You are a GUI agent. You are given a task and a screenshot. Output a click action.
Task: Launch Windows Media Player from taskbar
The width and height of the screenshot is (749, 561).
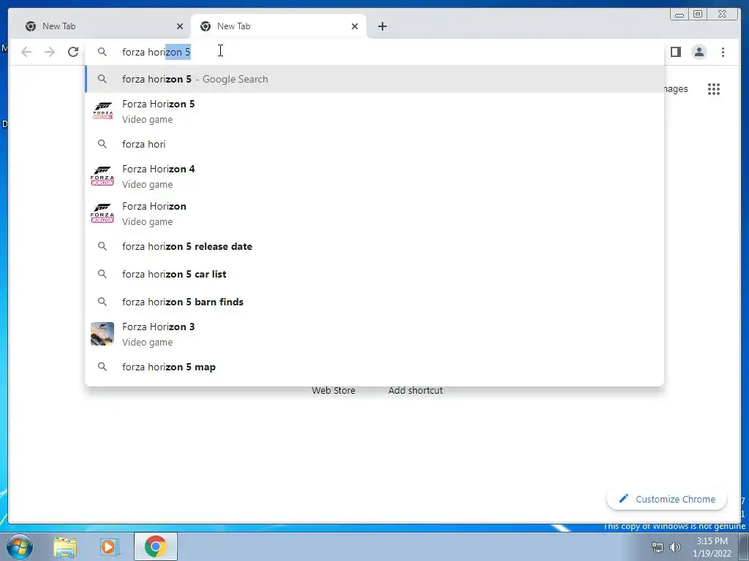tap(110, 546)
